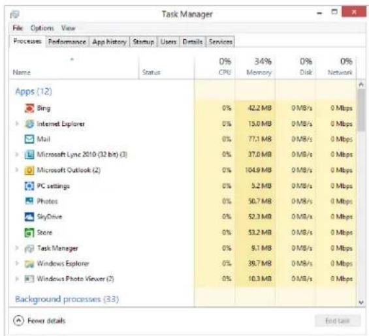Viewport: 369px width, 336px height.
Task: Click the scrollbar down arrow
Action: click(x=361, y=302)
